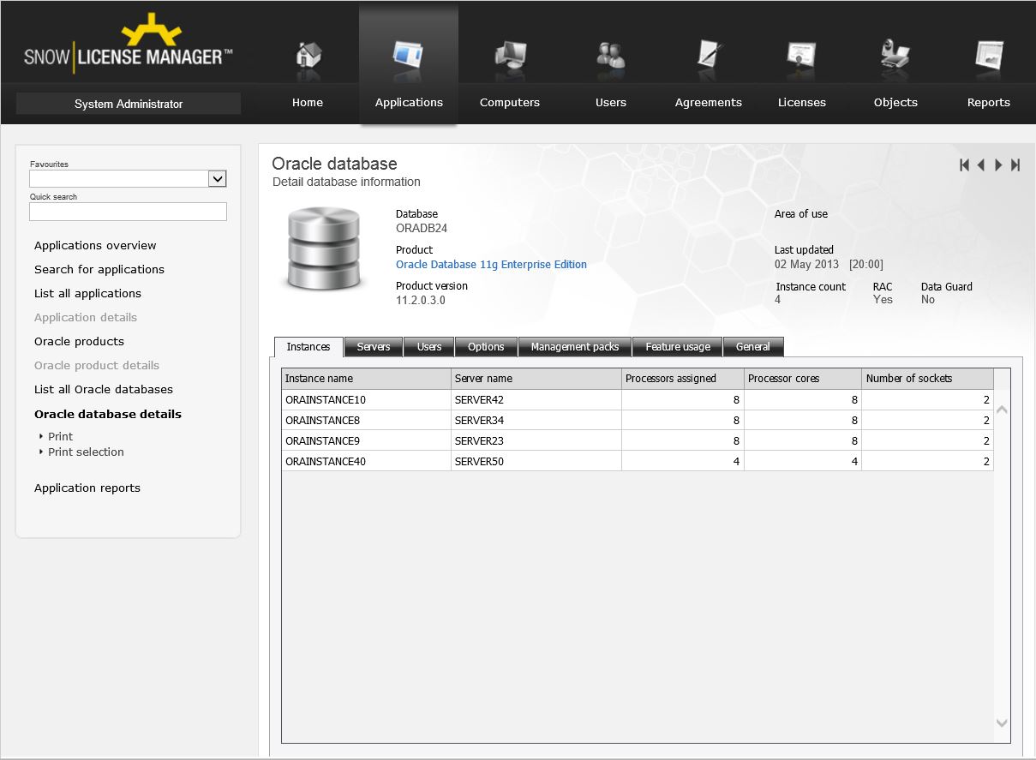Click the SERVER42 cell
Screen dimensions: 1036x760
[536, 400]
